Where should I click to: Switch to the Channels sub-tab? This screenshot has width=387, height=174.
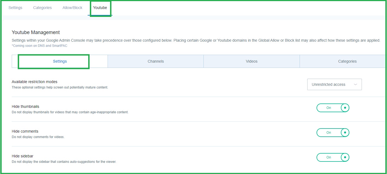pos(156,61)
